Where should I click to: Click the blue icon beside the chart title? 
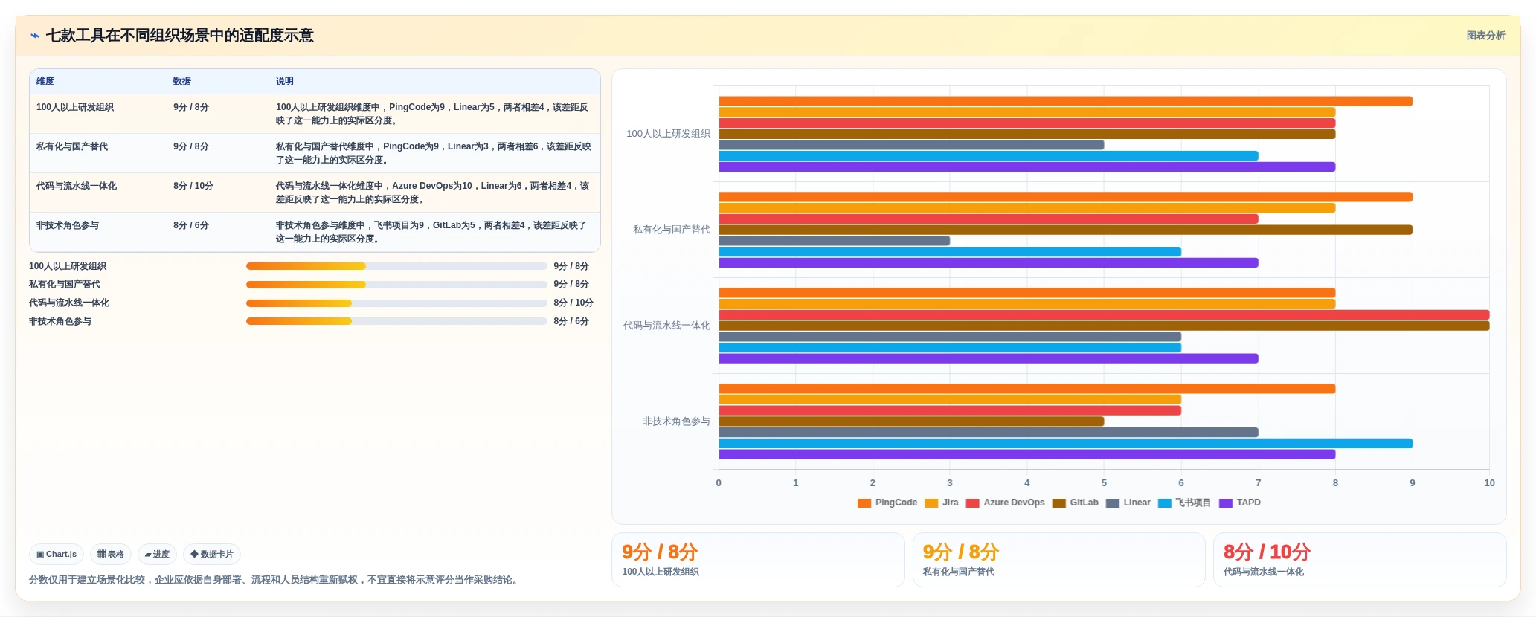pos(35,36)
